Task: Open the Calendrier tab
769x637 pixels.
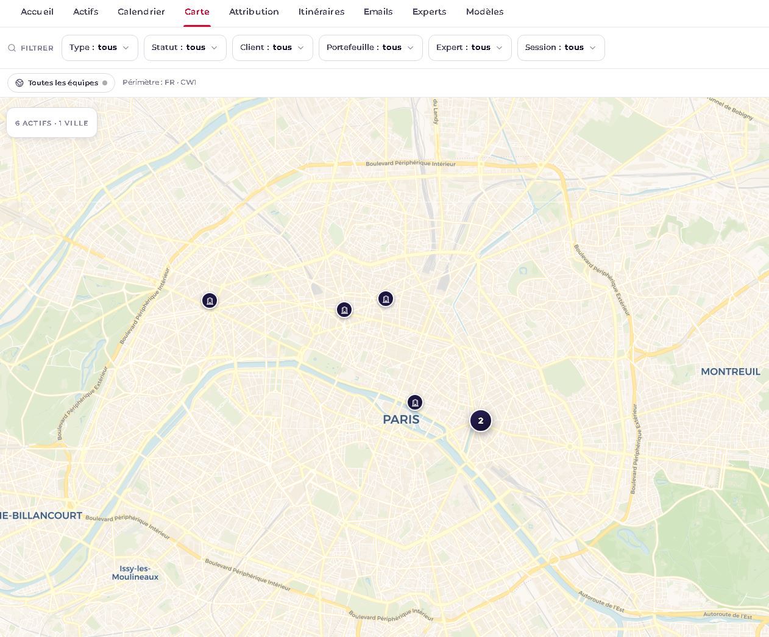Action: pyautogui.click(x=141, y=12)
